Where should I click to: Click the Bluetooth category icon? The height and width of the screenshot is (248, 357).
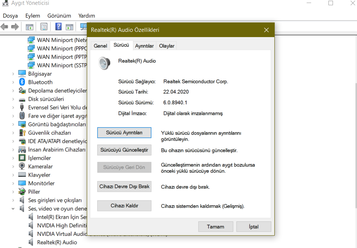click(22, 82)
